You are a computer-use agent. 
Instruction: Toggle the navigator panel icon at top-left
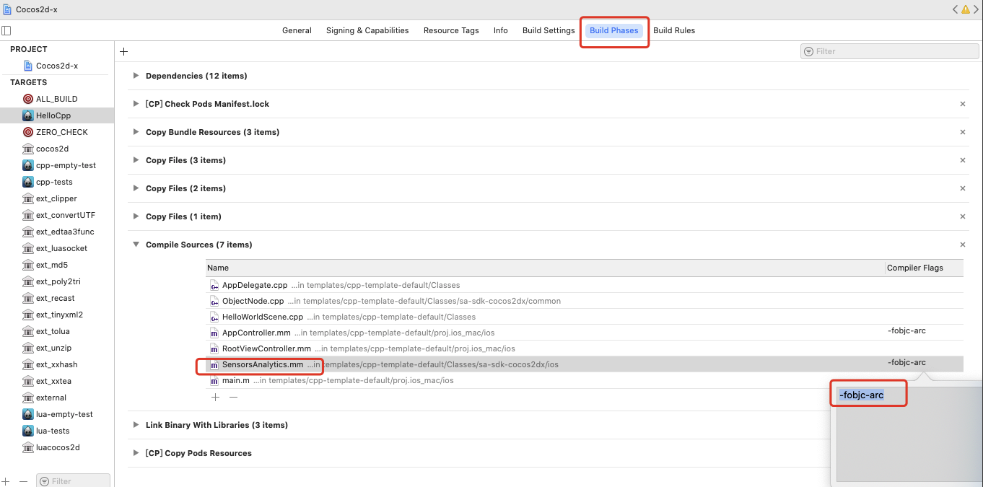click(x=6, y=30)
